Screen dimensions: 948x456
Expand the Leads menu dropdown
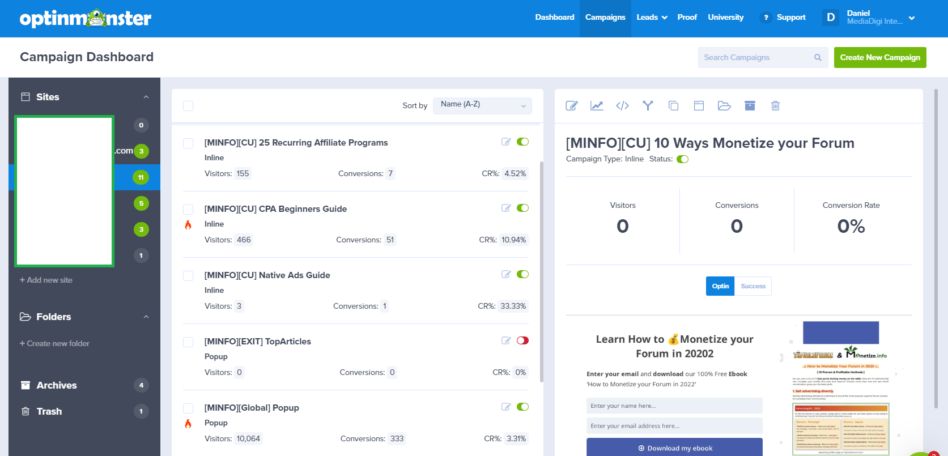click(x=652, y=18)
